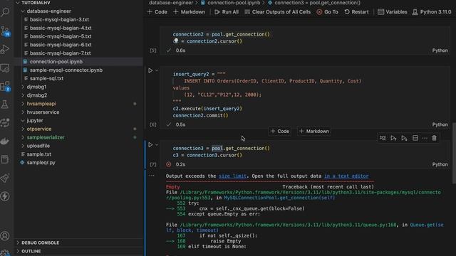Click the editor vertical scrollbar

coord(454,154)
